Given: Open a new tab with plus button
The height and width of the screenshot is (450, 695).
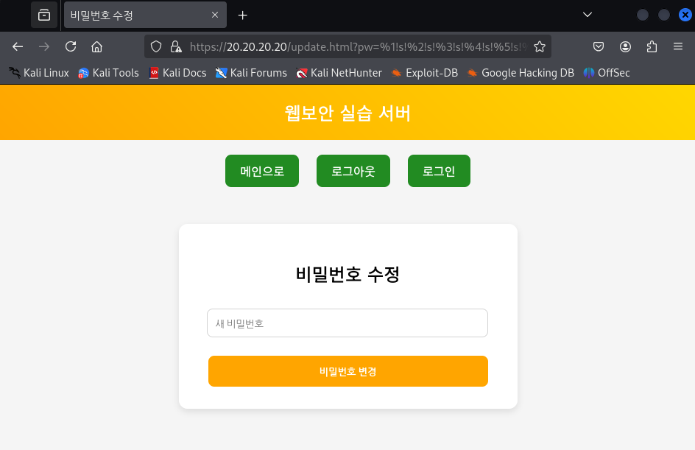Looking at the screenshot, I should 242,15.
